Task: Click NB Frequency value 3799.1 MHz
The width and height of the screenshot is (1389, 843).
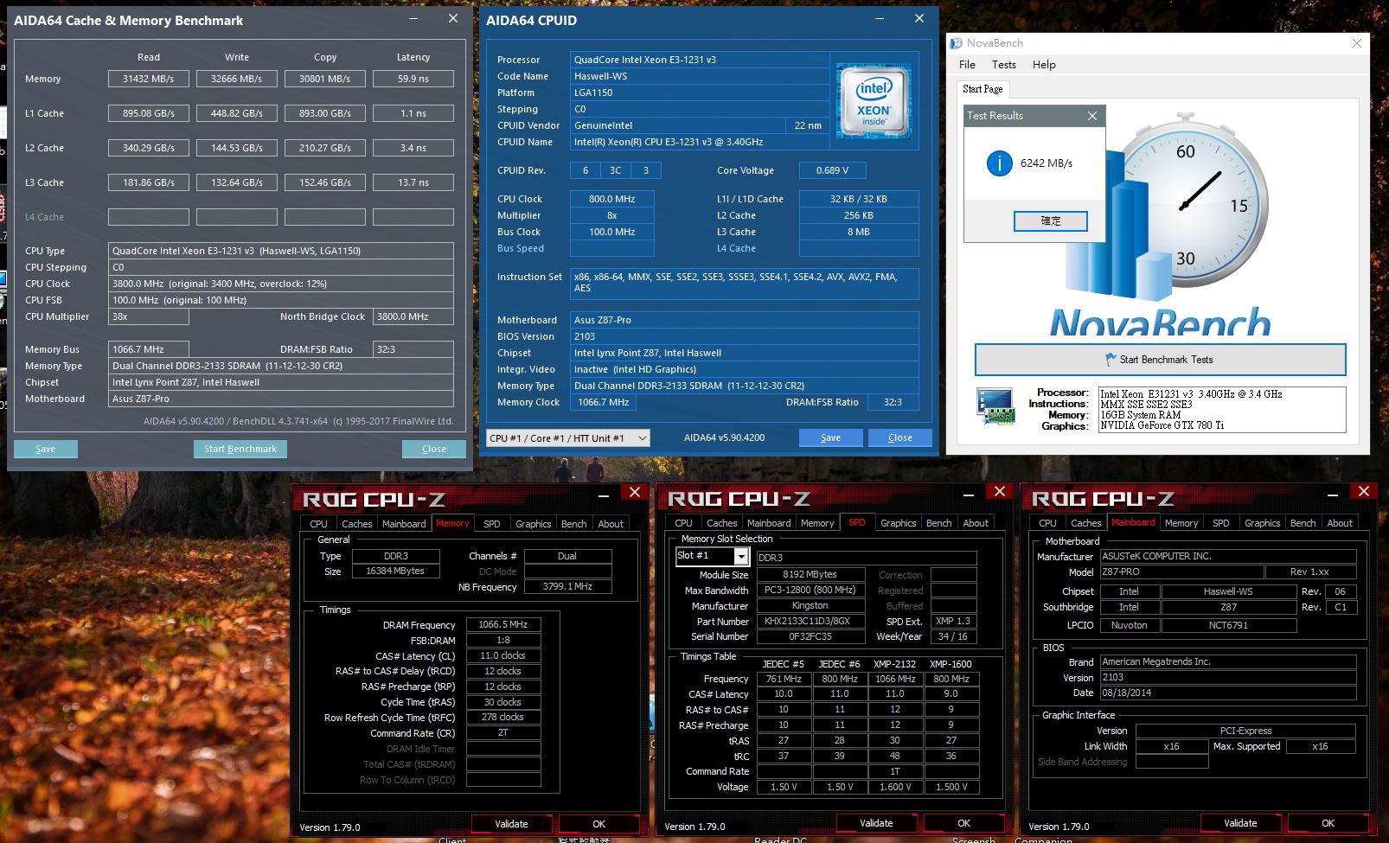Action: click(567, 586)
